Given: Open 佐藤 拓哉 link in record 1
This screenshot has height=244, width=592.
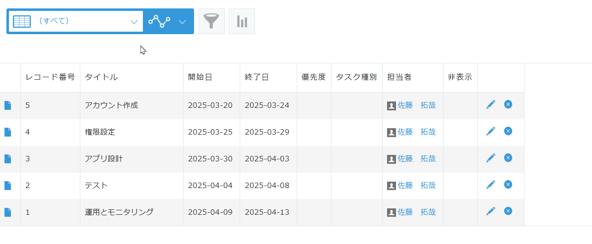Looking at the screenshot, I should pyautogui.click(x=416, y=212).
